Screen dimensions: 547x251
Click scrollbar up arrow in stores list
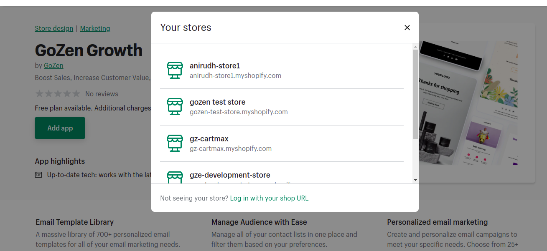(415, 46)
